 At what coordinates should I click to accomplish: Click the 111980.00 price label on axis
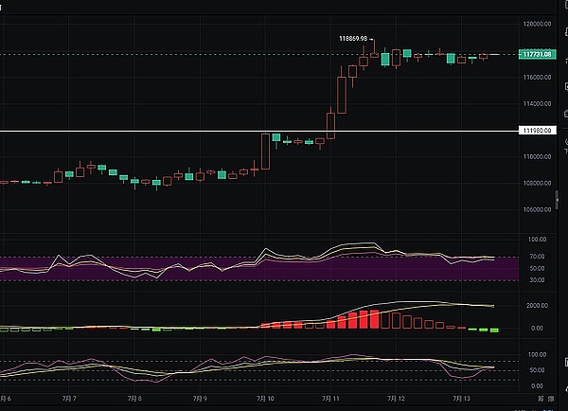[538, 131]
